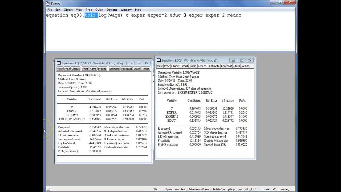Select the EDUC_IV_MEDUC variable row label

(x=72, y=119)
